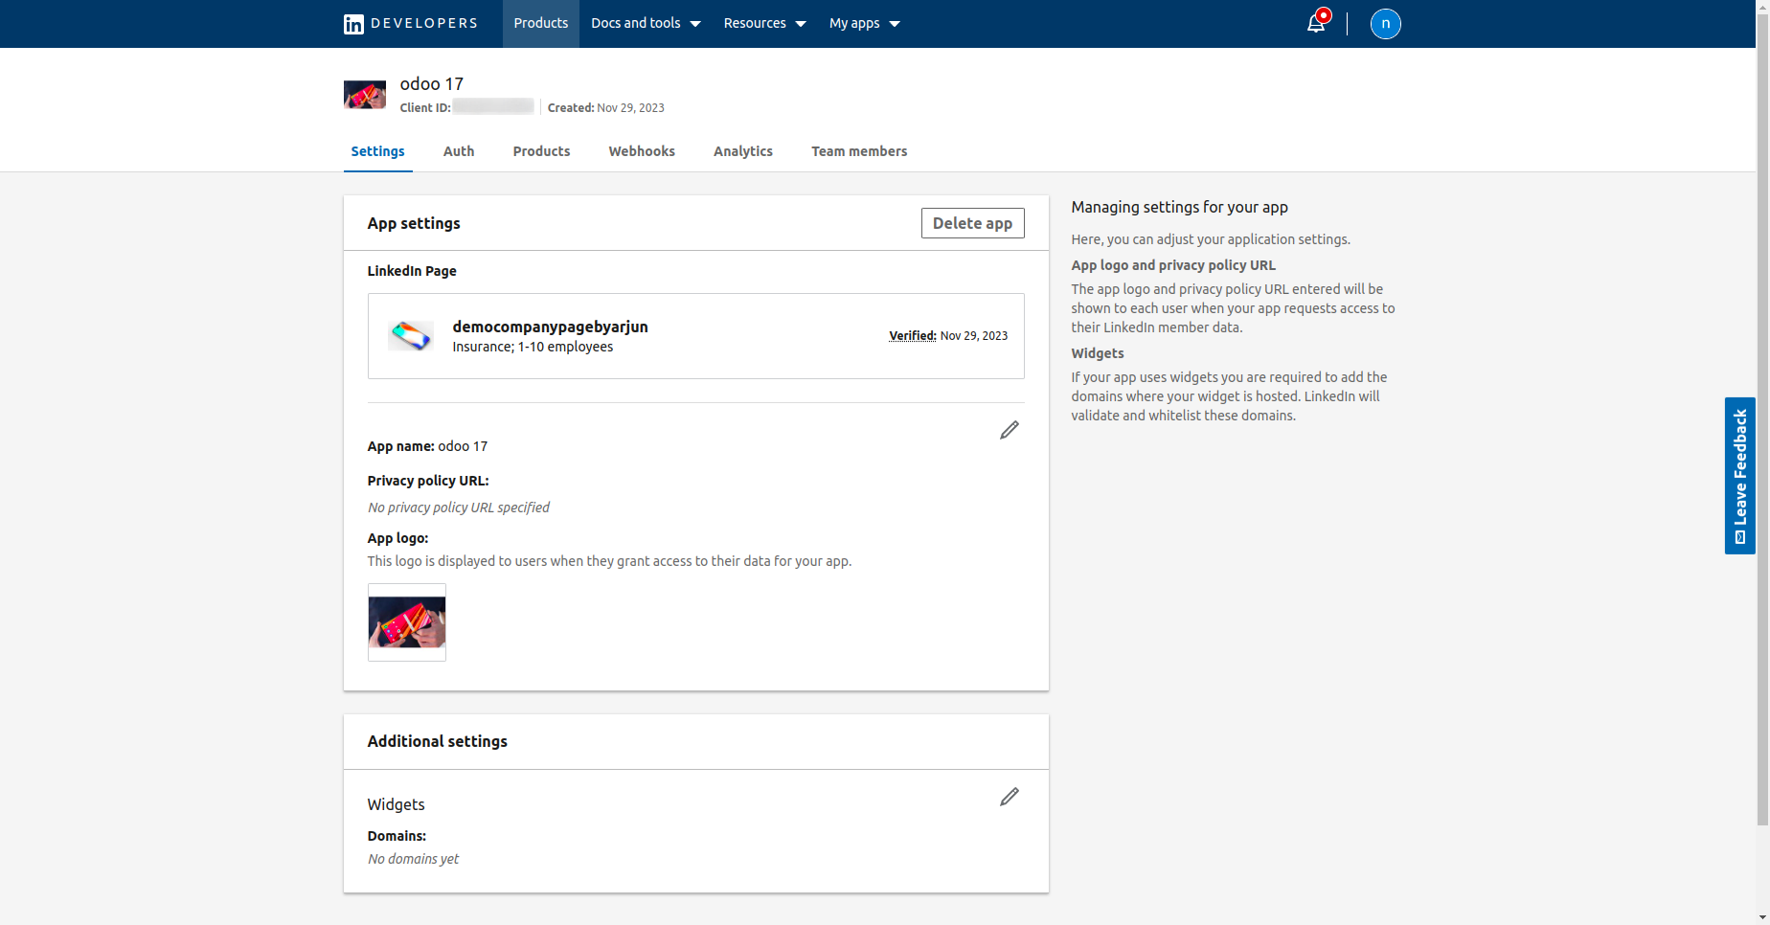Open the Webhooks tab
This screenshot has width=1770, height=925.
tap(642, 151)
